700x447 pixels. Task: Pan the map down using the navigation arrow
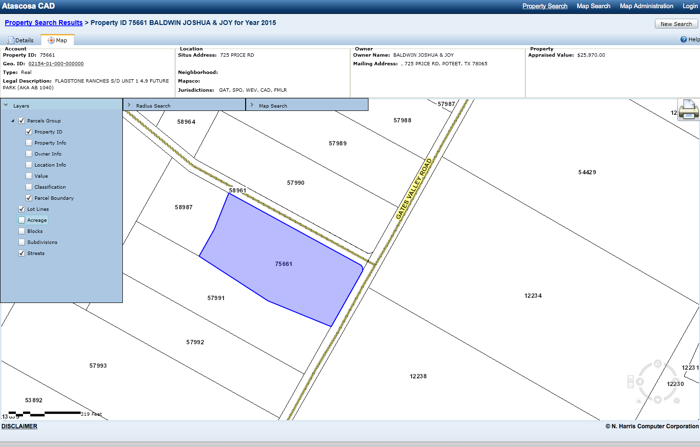(658, 399)
